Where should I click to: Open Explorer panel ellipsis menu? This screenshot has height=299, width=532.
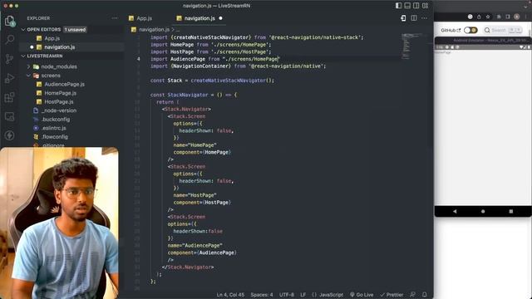point(115,18)
